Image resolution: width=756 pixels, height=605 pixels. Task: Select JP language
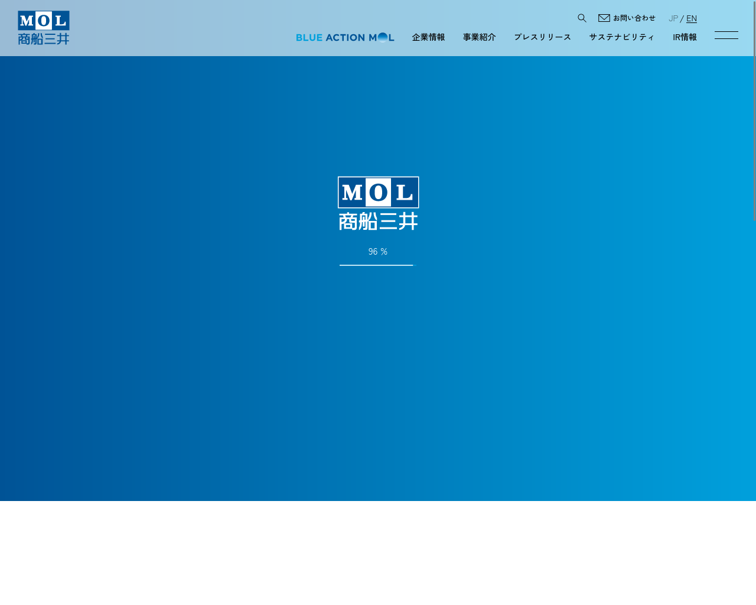point(673,18)
